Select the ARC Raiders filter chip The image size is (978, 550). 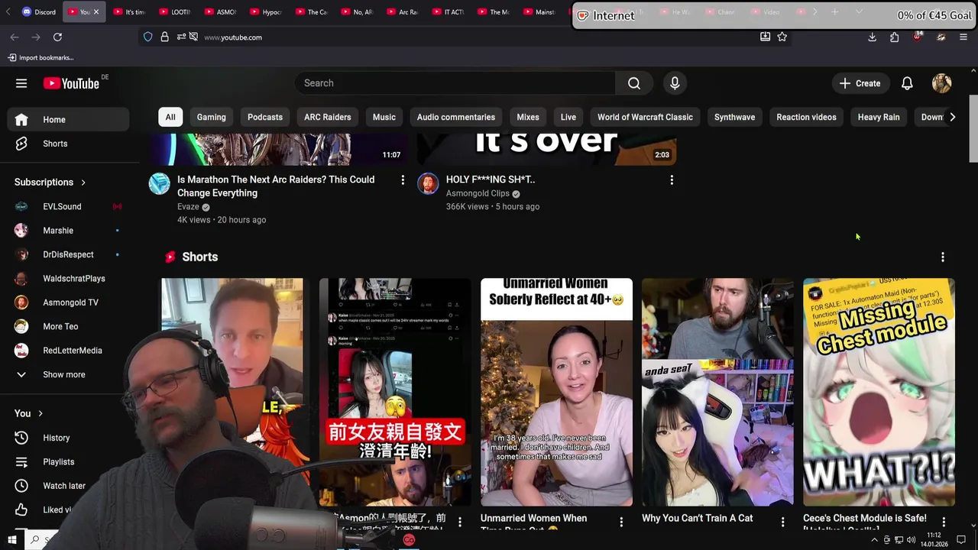click(328, 117)
